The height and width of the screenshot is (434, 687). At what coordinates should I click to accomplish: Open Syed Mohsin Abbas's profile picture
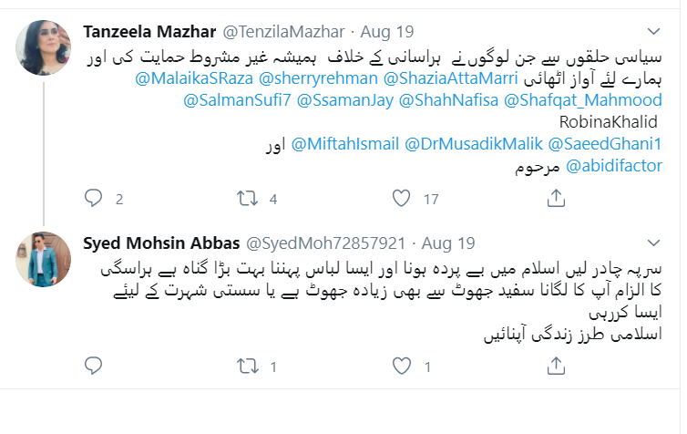pyautogui.click(x=43, y=259)
